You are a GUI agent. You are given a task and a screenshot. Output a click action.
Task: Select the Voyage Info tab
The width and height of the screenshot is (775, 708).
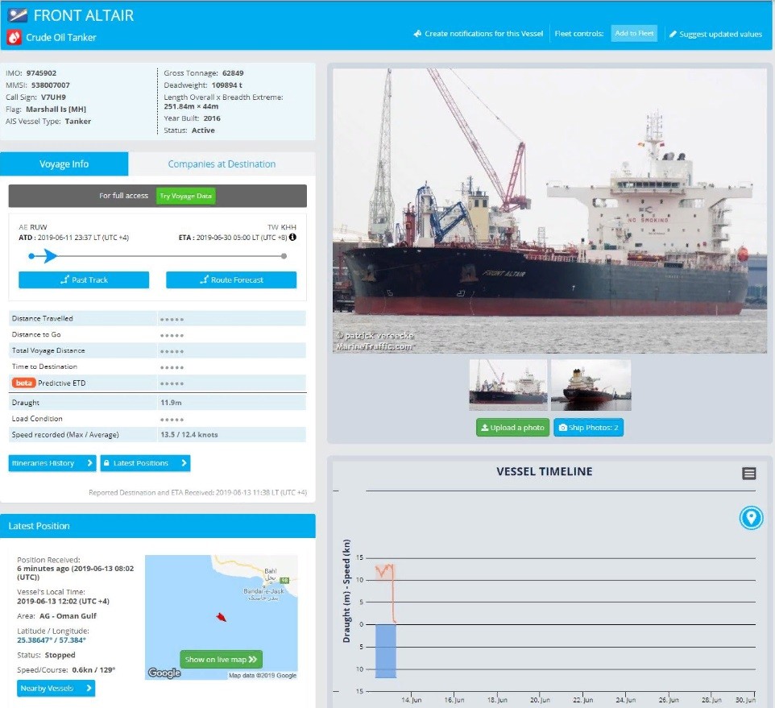[x=64, y=164]
